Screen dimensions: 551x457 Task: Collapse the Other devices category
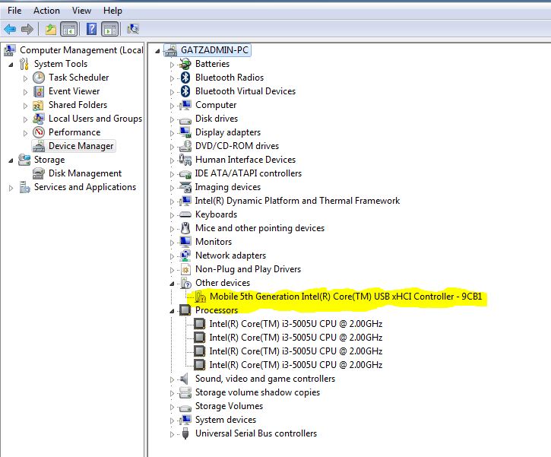(x=172, y=284)
